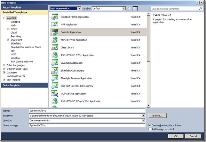Select the Workflow category
The width and height of the screenshot is (206, 142).
tap(16, 58)
